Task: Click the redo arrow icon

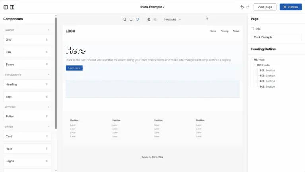Action: (x=248, y=7)
